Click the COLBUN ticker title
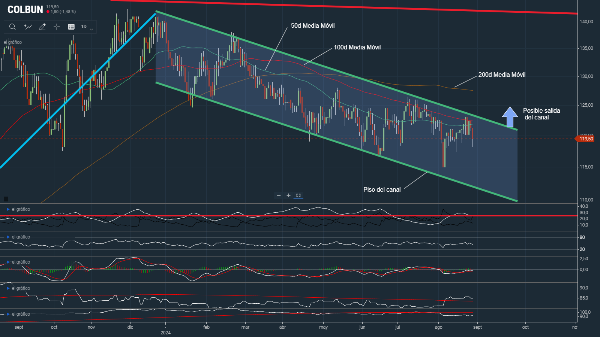This screenshot has width=600, height=337. coord(25,10)
